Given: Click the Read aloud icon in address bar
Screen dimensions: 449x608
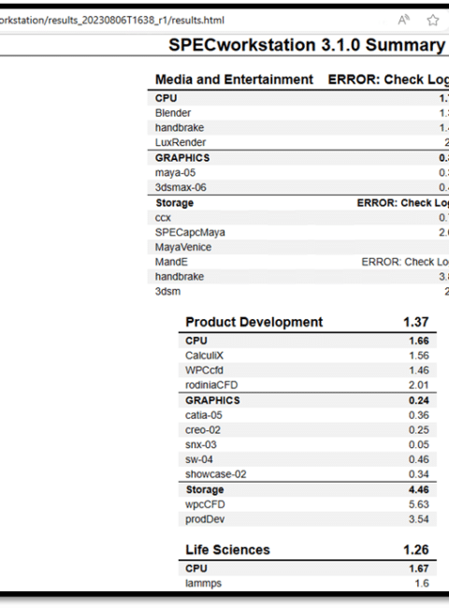Looking at the screenshot, I should point(404,20).
